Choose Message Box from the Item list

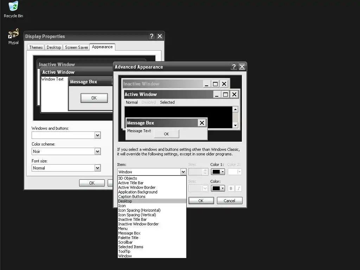[152, 233]
